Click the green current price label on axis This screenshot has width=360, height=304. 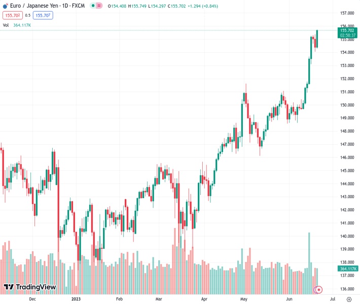click(348, 33)
